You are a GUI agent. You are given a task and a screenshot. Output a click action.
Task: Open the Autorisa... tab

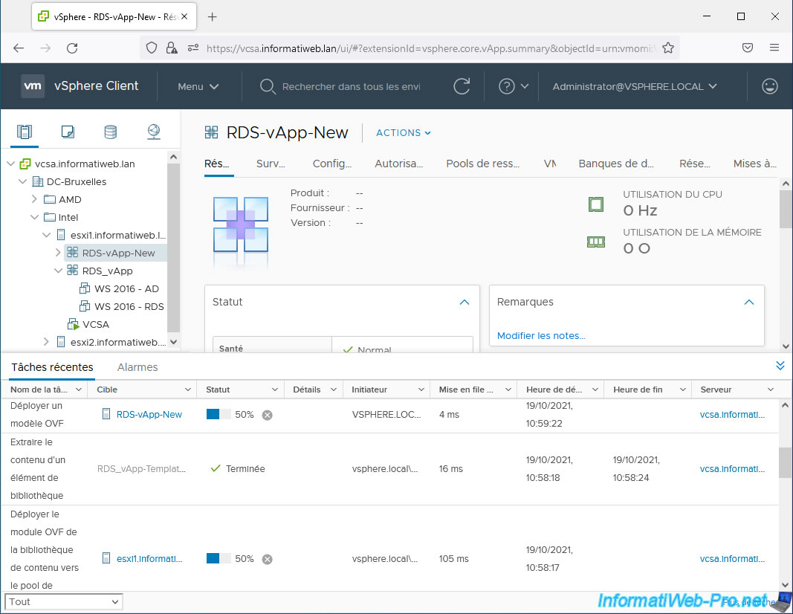pos(398,164)
